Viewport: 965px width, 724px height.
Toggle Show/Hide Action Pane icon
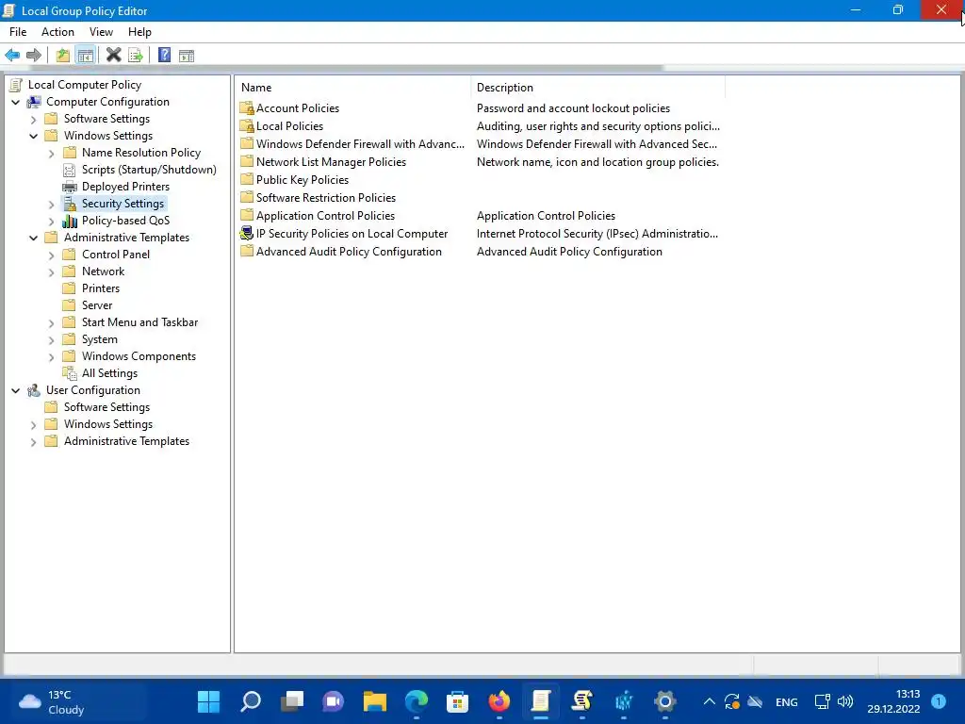(187, 56)
